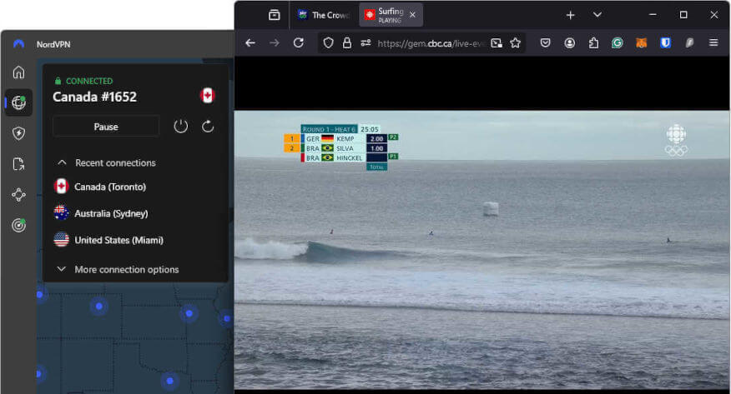Click the gem.cbc.ca URL field
The width and height of the screenshot is (731, 394).
pos(431,43)
